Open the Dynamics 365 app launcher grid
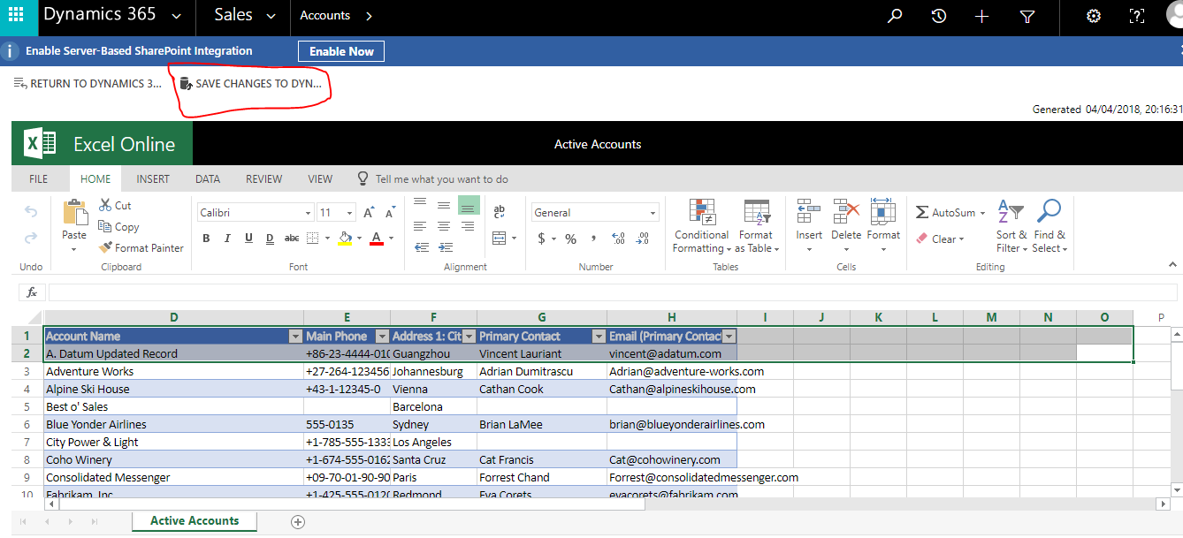Screen dimensions: 1183x538 pyautogui.click(x=17, y=16)
